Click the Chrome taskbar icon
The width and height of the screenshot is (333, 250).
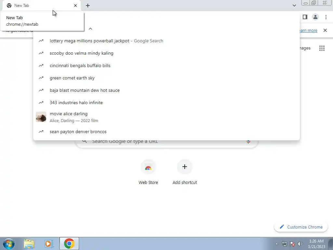point(69,243)
